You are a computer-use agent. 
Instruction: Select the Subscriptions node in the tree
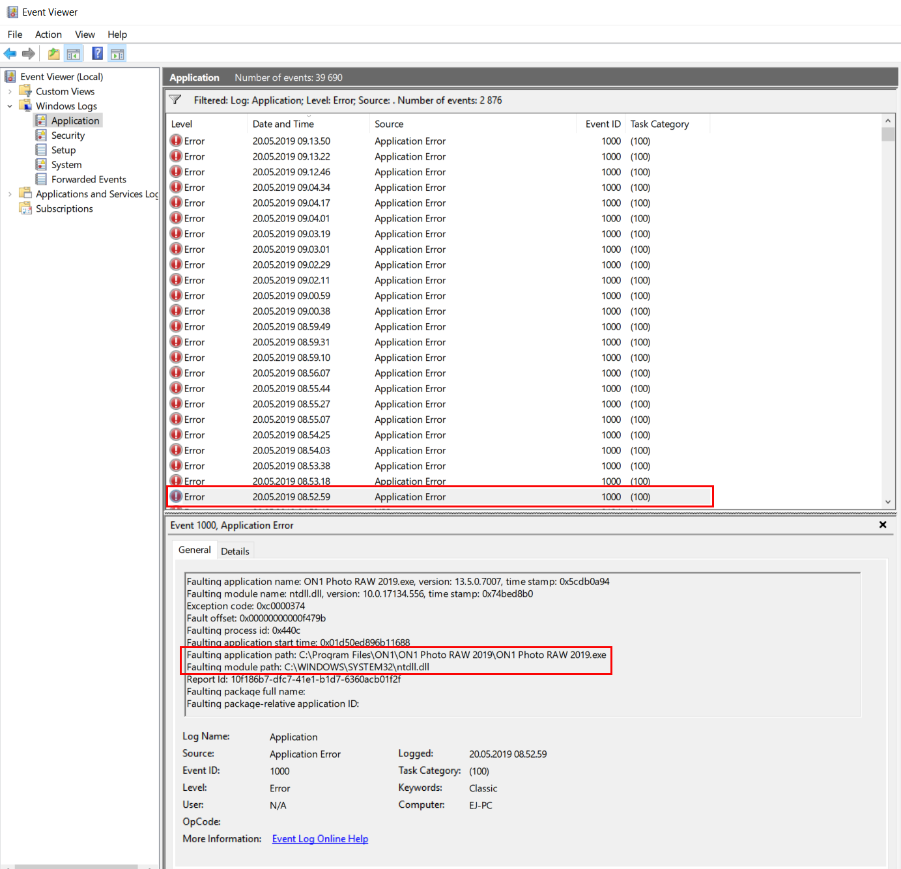[64, 208]
